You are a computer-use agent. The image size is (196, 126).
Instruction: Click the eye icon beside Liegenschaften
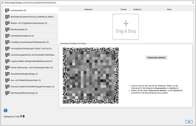tap(7, 61)
